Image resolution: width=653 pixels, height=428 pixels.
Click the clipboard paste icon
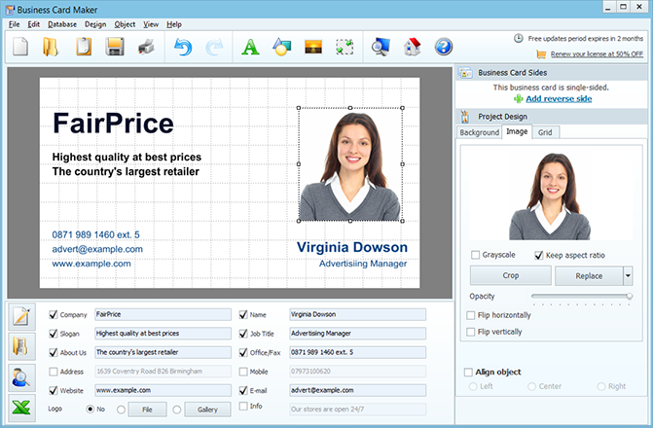[x=84, y=47]
